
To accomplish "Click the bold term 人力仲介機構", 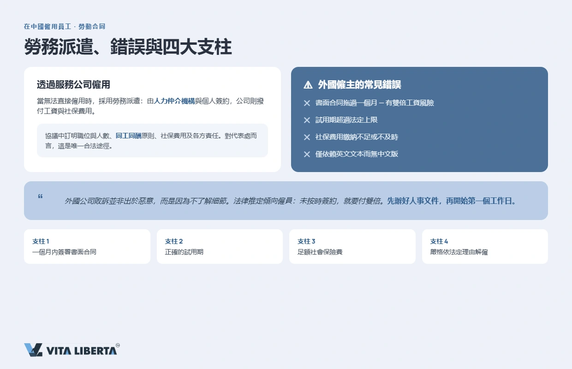I will pyautogui.click(x=174, y=101).
